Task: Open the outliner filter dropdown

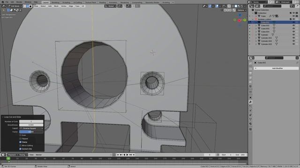Action: (x=292, y=6)
